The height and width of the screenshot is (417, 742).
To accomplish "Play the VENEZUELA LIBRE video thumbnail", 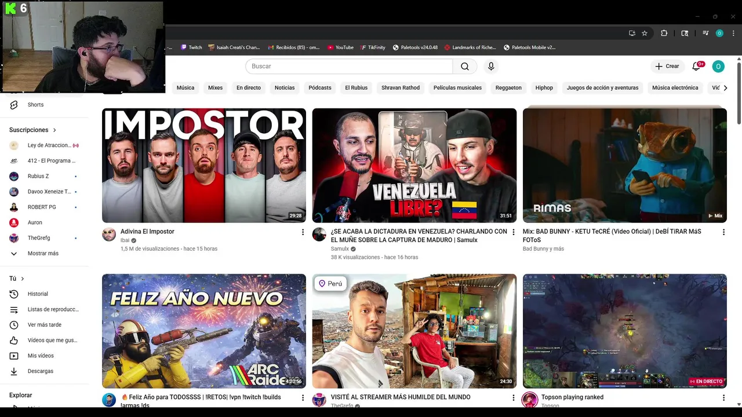I will [414, 165].
